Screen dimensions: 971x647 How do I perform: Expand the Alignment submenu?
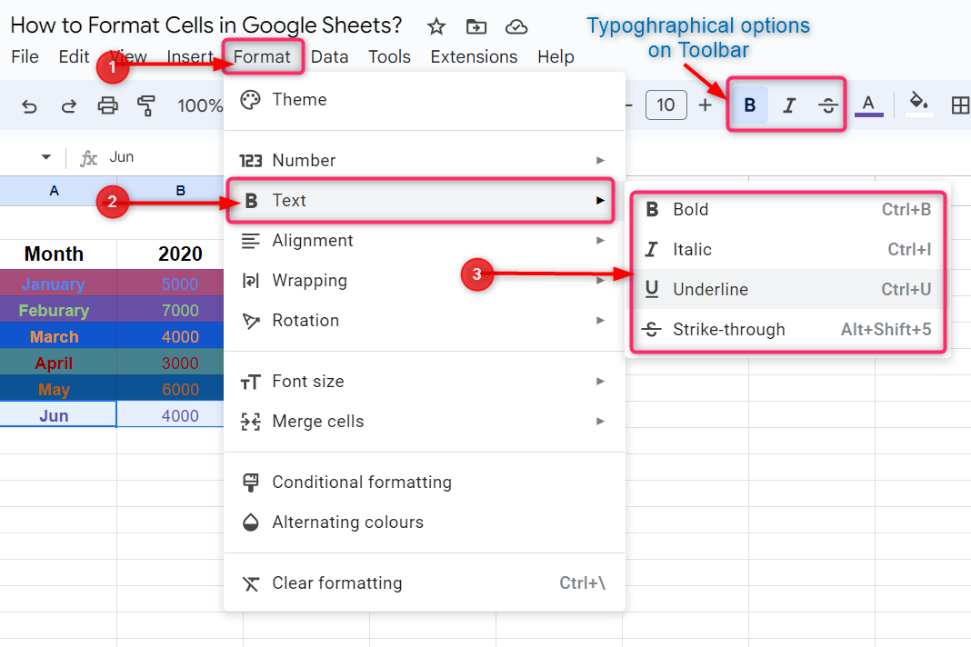tap(425, 241)
